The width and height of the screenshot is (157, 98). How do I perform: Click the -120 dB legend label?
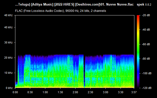[147, 88]
